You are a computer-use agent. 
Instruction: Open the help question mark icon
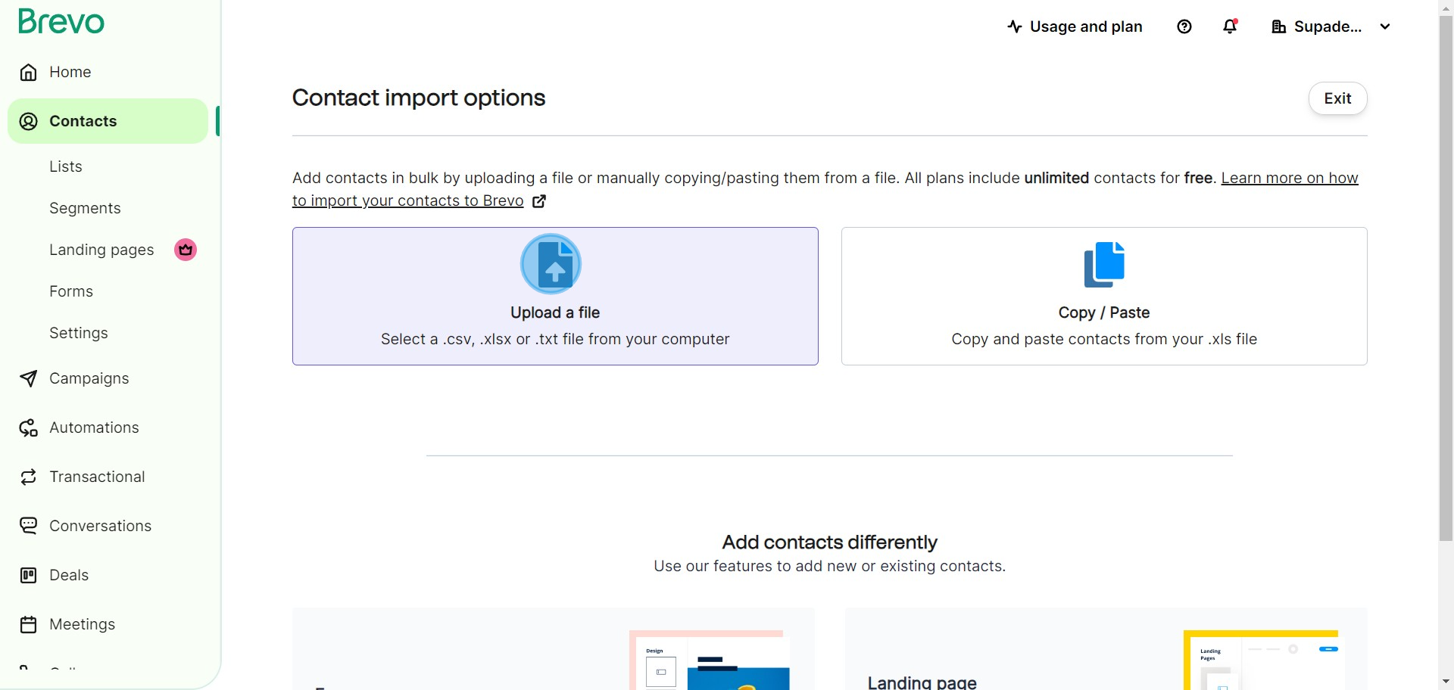click(1184, 26)
